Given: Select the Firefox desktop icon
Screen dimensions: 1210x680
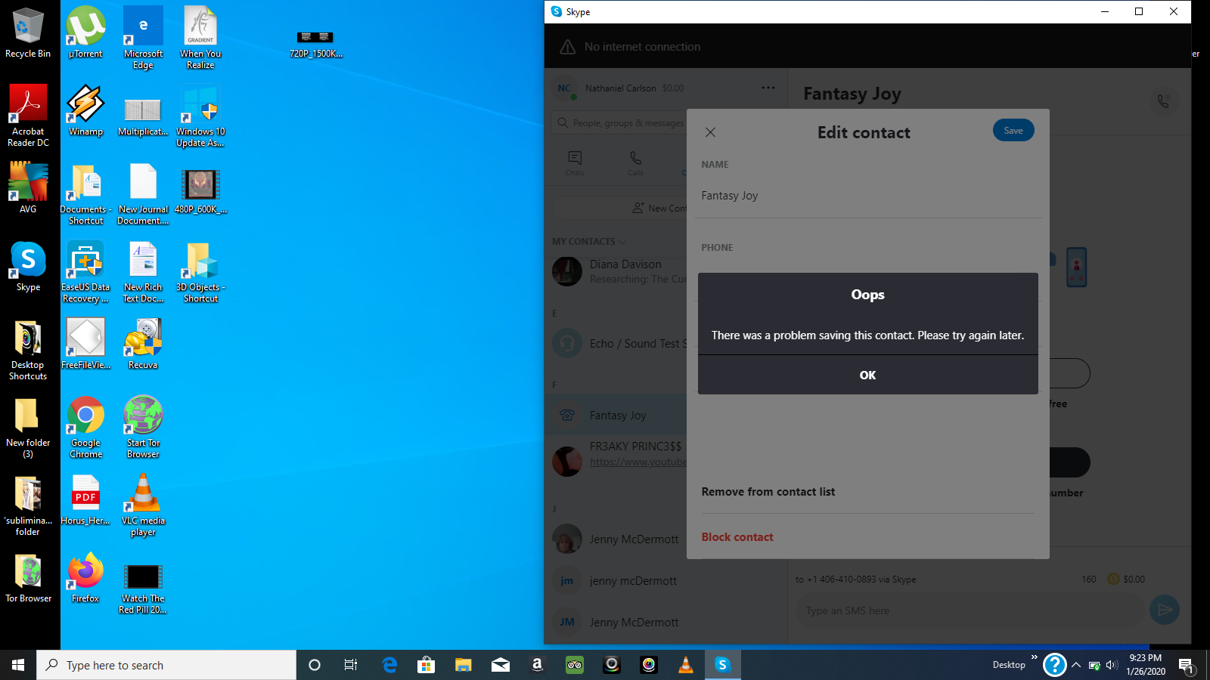Looking at the screenshot, I should (85, 577).
